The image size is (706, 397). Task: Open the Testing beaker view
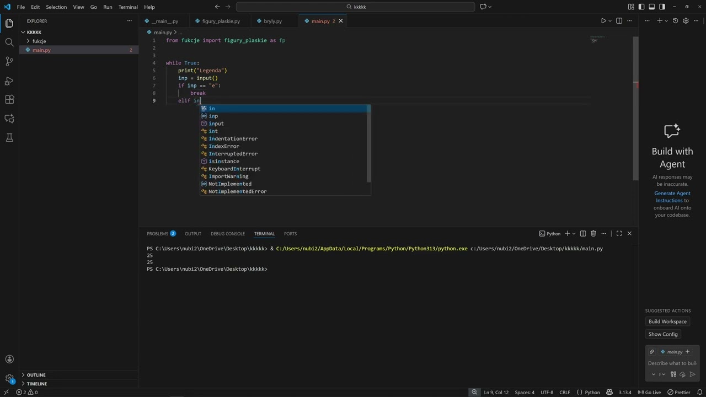pyautogui.click(x=9, y=138)
